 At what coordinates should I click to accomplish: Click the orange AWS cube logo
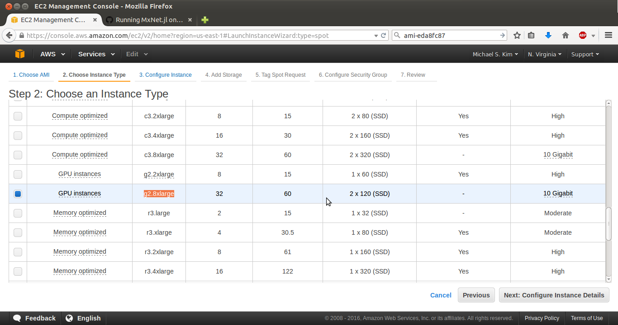coord(20,54)
